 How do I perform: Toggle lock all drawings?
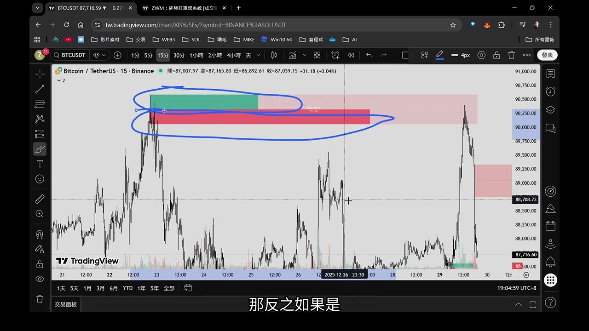pos(40,264)
